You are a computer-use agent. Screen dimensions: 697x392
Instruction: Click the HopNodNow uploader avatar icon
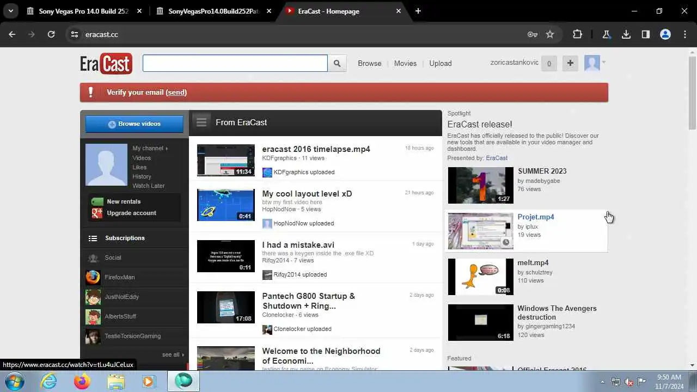coord(267,223)
